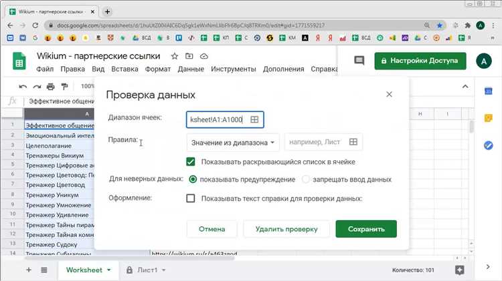Switch to Лист1 sheet tab
Screen dimensions: 502x281
tap(148, 270)
